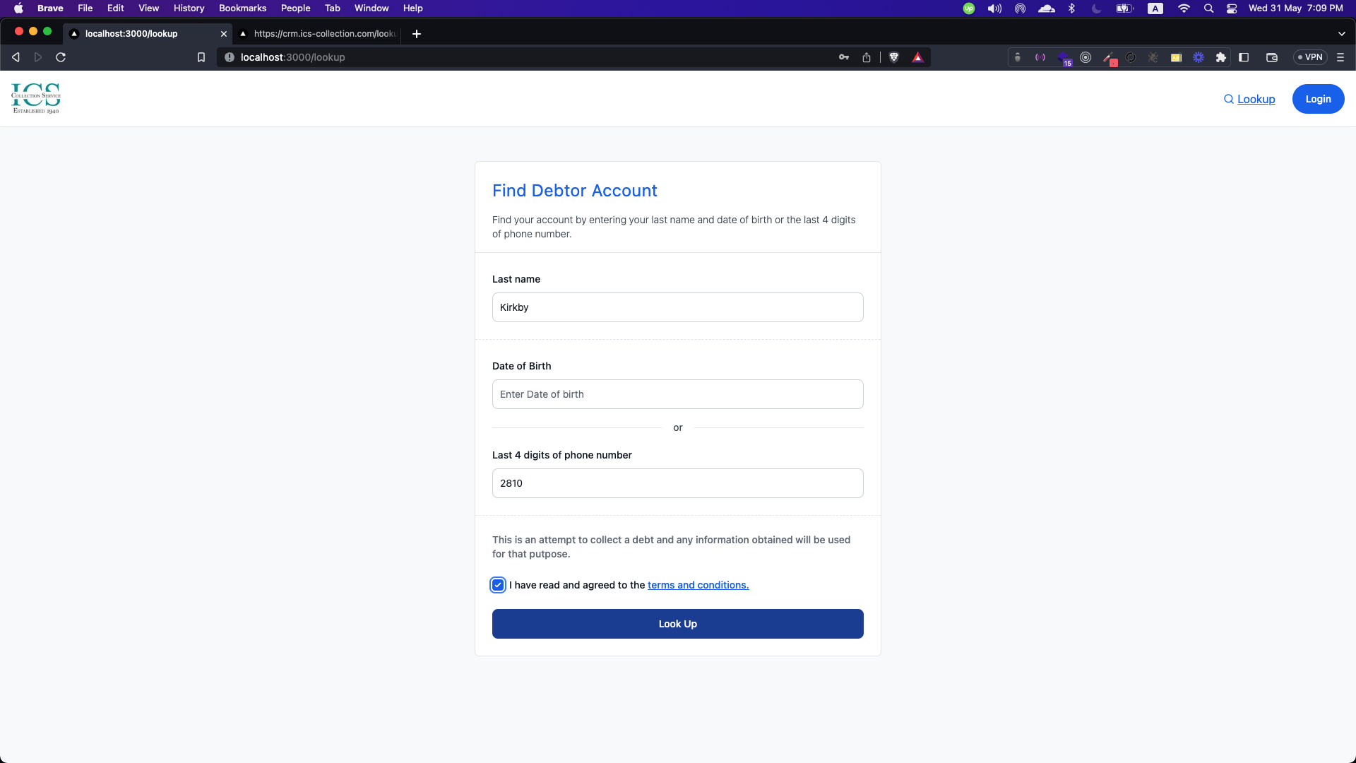The height and width of the screenshot is (763, 1356).
Task: Open the Brave hamburger main menu
Action: 1340,57
